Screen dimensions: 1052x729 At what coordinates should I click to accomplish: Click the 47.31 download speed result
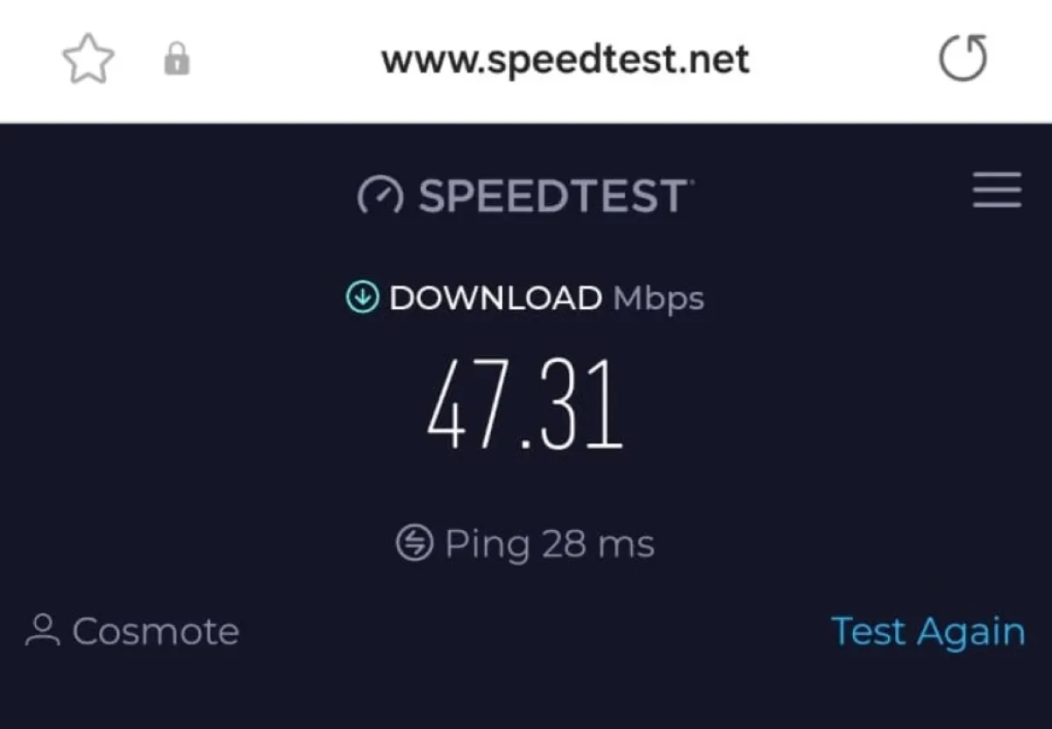click(526, 406)
